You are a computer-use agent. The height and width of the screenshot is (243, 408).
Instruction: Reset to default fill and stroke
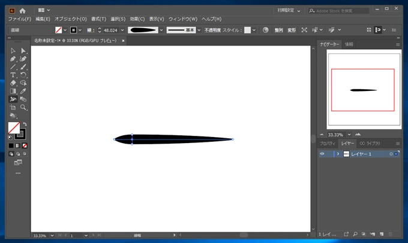[x=10, y=138]
